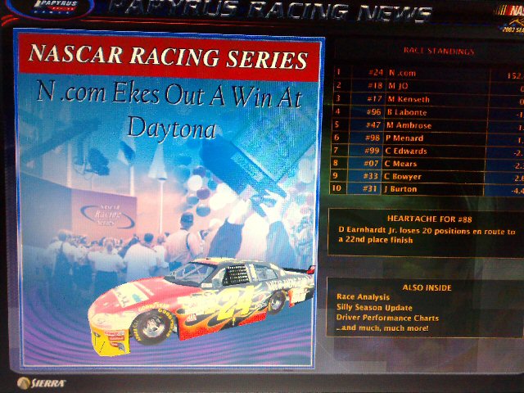Select standings row #07 C Mears
The height and width of the screenshot is (393, 524).
427,164
